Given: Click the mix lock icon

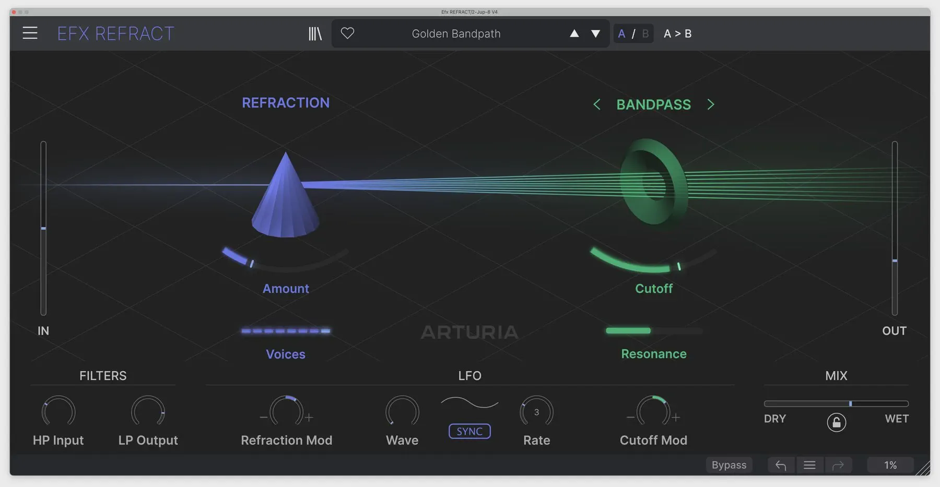Looking at the screenshot, I should (x=836, y=422).
